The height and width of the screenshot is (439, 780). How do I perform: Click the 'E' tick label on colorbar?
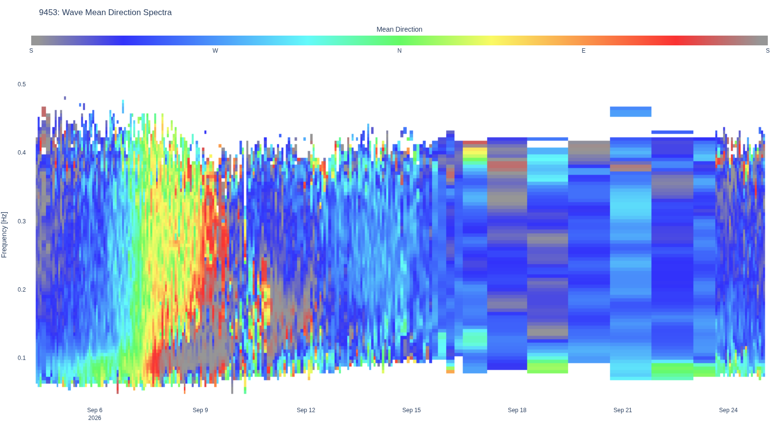coord(584,51)
